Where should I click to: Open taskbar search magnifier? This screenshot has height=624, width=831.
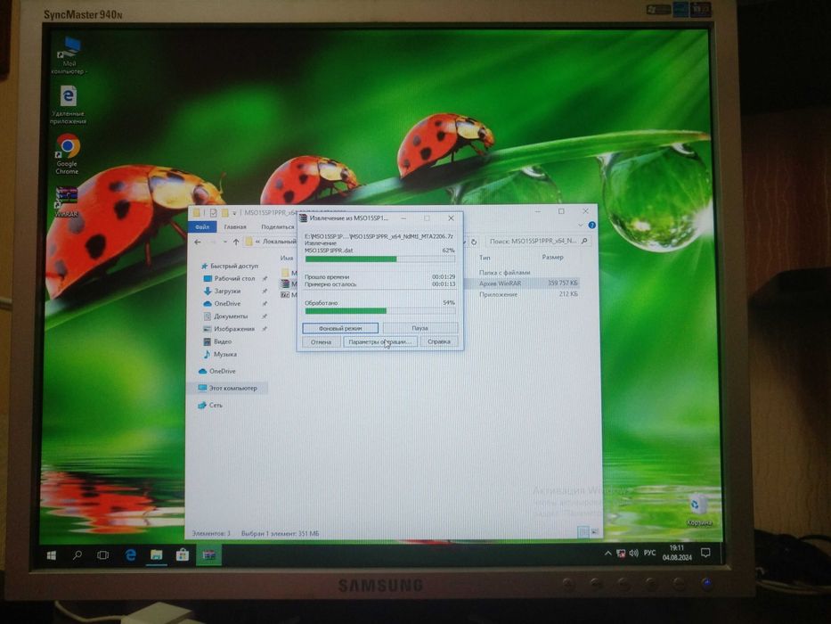tap(77, 555)
